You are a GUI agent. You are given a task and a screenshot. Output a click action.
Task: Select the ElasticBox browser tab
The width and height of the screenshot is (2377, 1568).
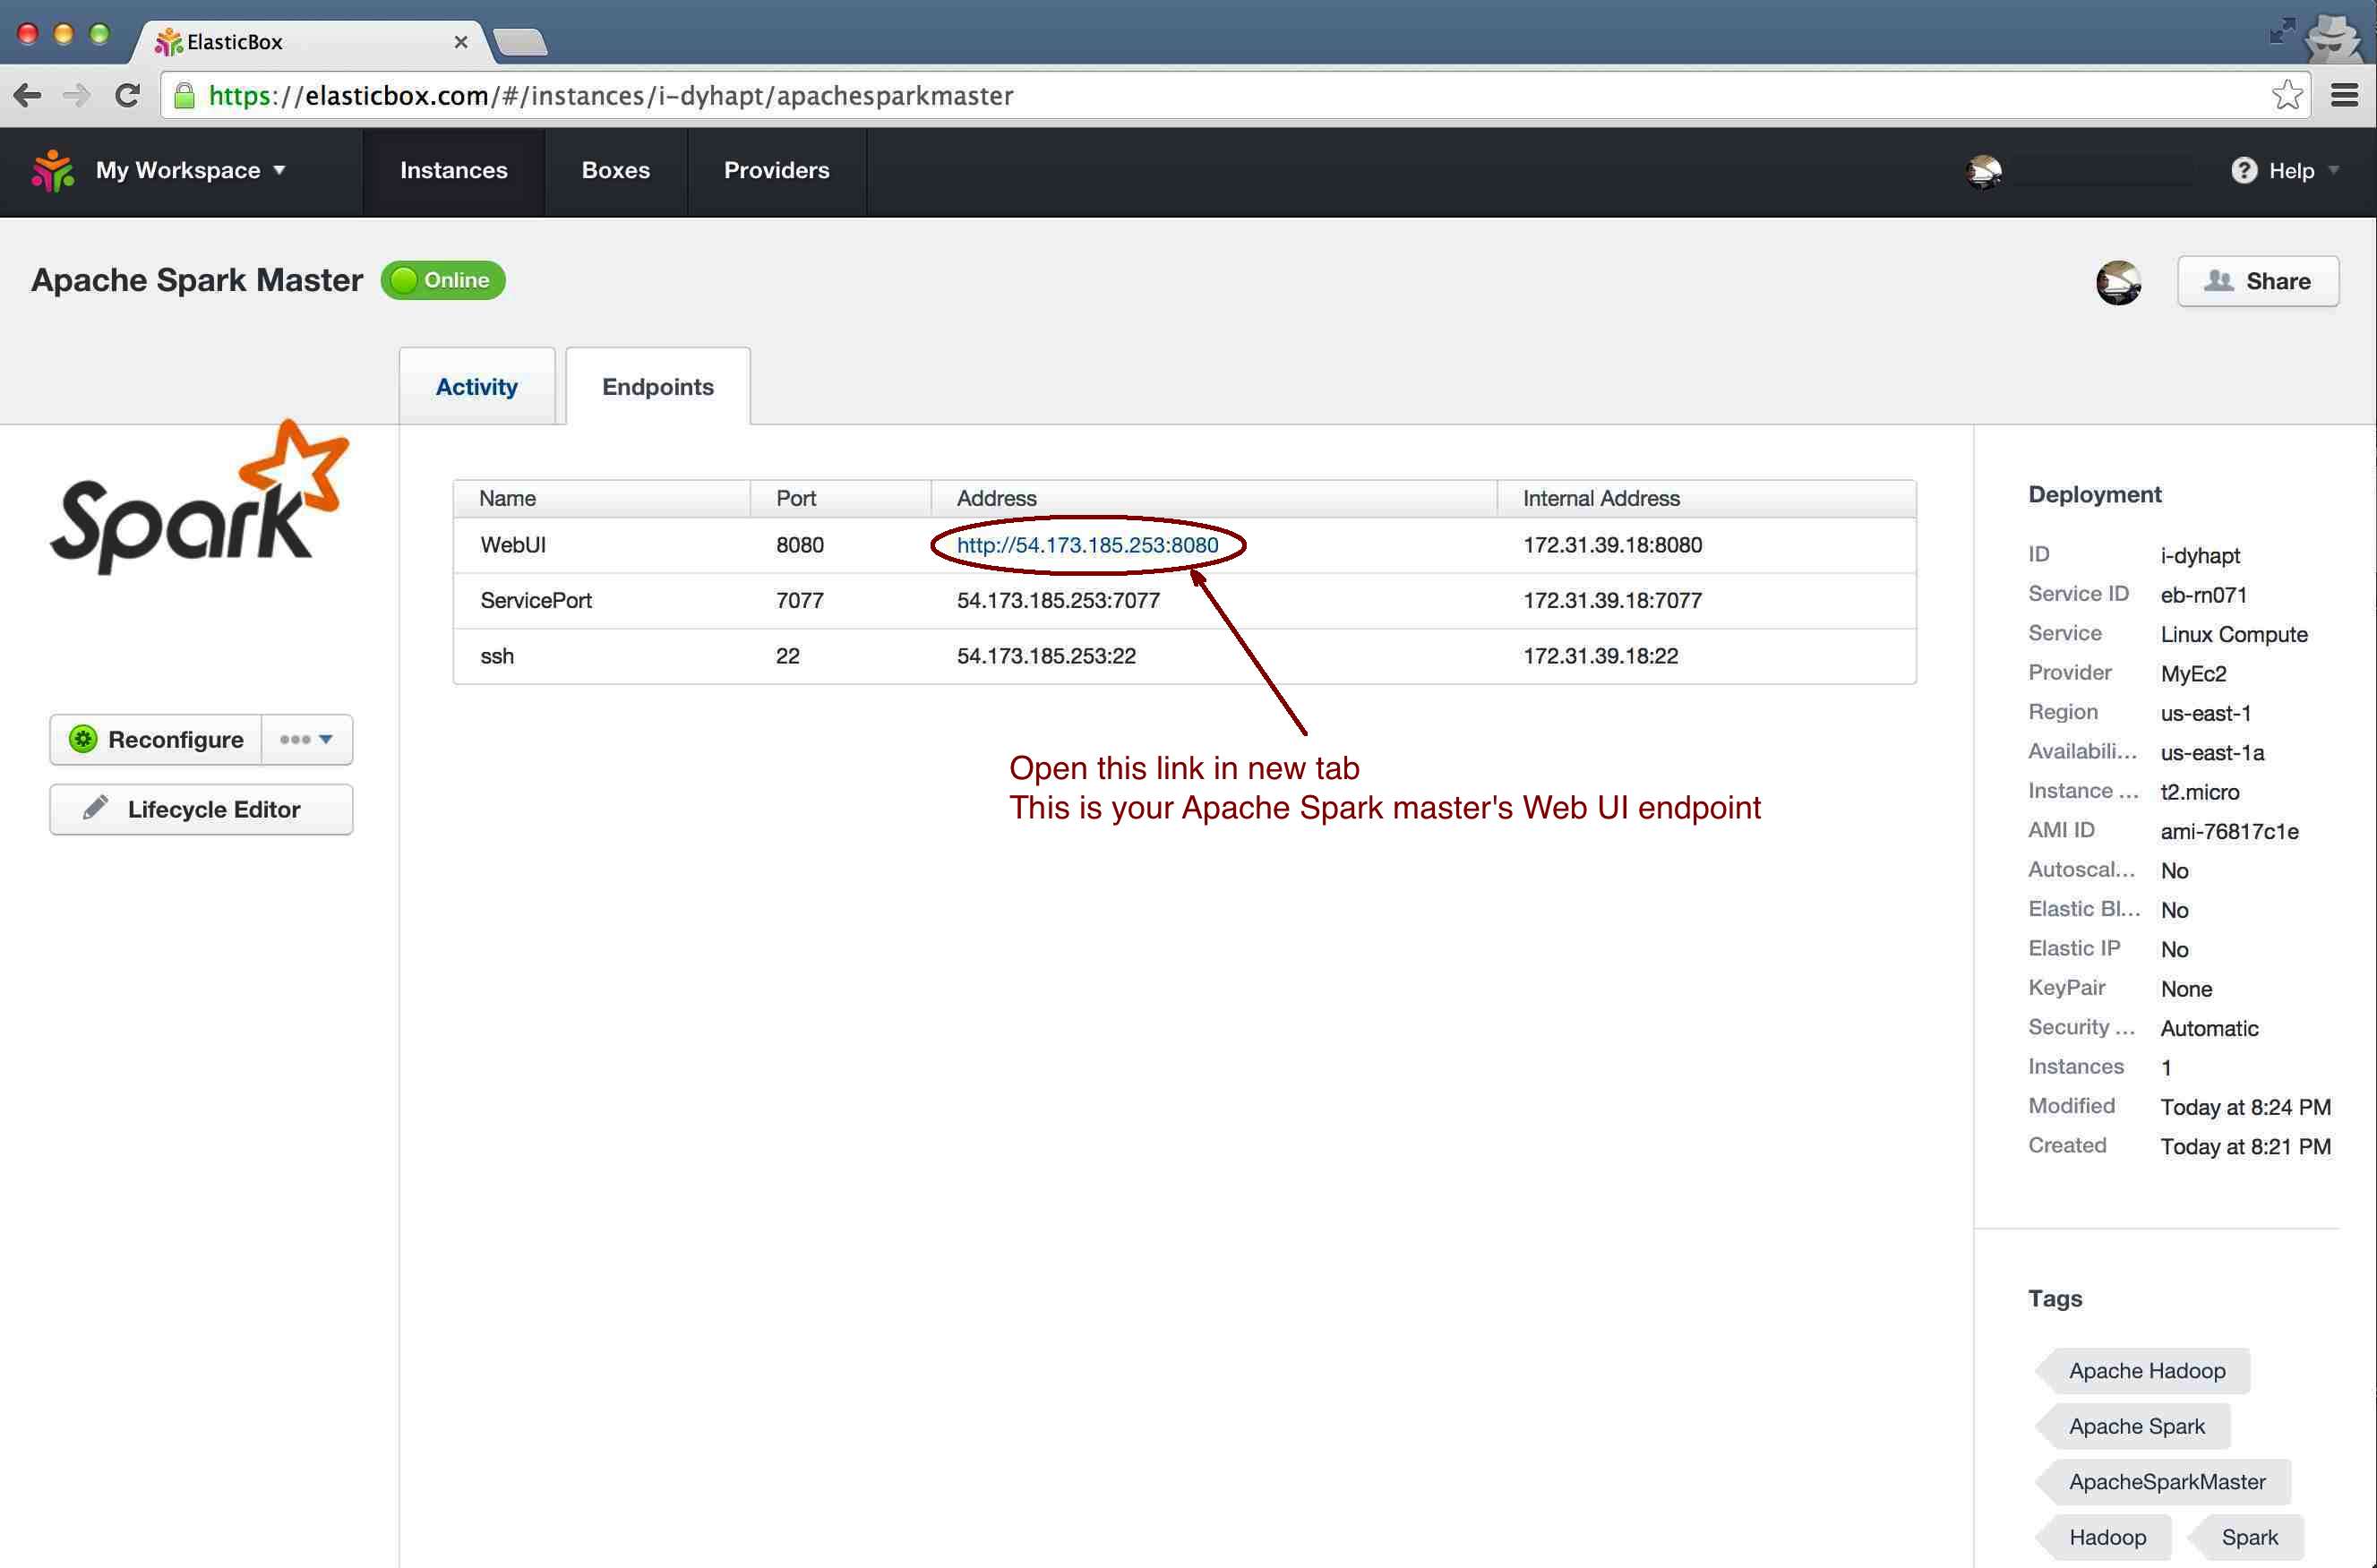tap(310, 42)
